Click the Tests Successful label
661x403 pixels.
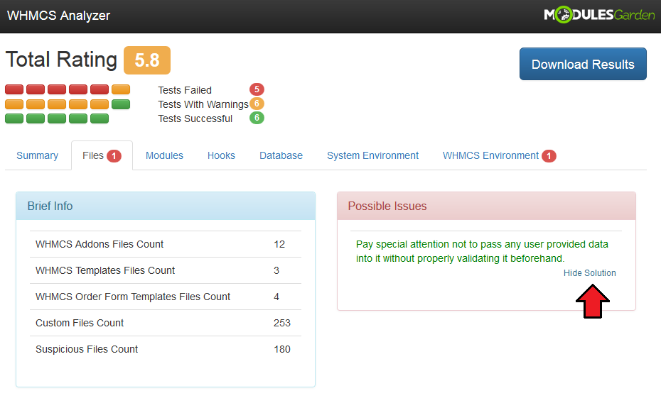(195, 119)
